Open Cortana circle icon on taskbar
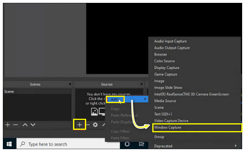The height and width of the screenshot is (152, 245). [x=127, y=144]
